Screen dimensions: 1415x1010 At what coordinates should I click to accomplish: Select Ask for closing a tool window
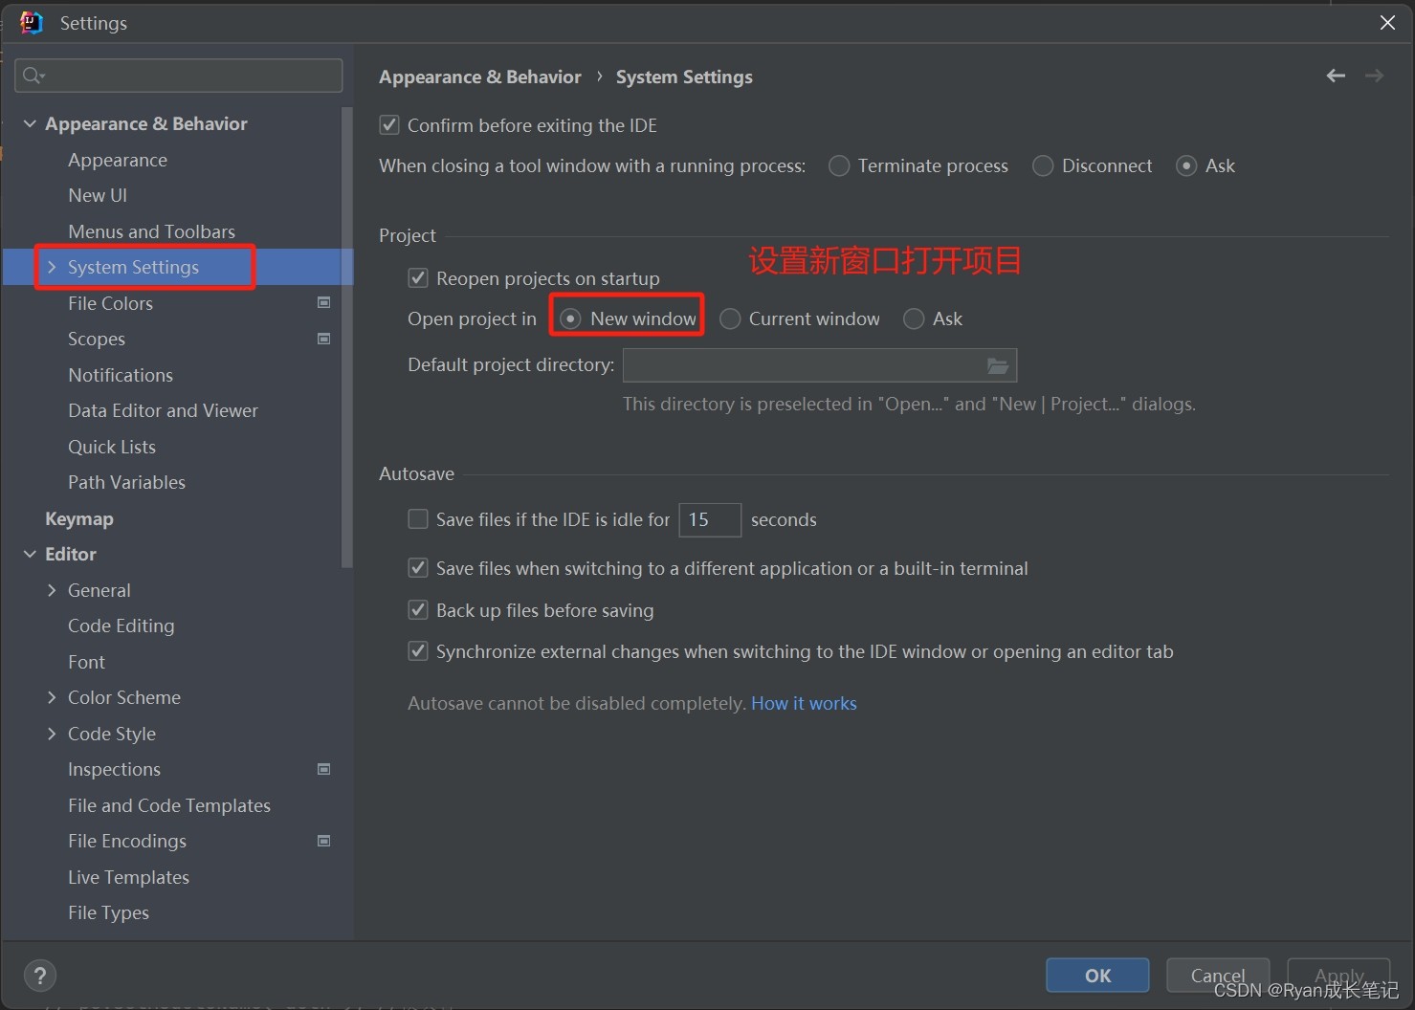(x=1186, y=166)
